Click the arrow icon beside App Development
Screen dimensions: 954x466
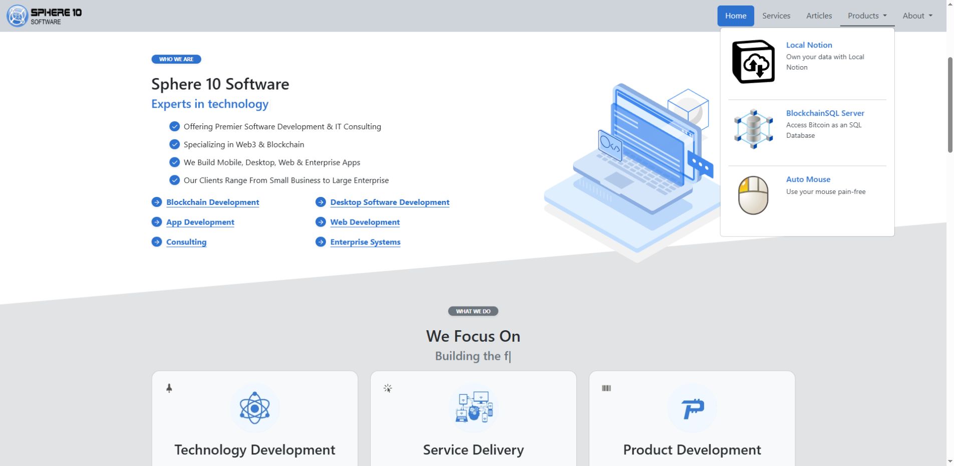point(157,222)
